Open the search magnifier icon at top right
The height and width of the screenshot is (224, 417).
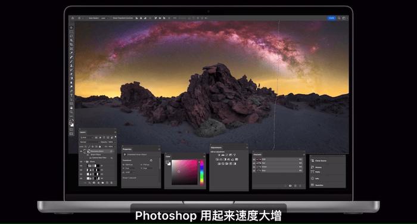coord(339,18)
